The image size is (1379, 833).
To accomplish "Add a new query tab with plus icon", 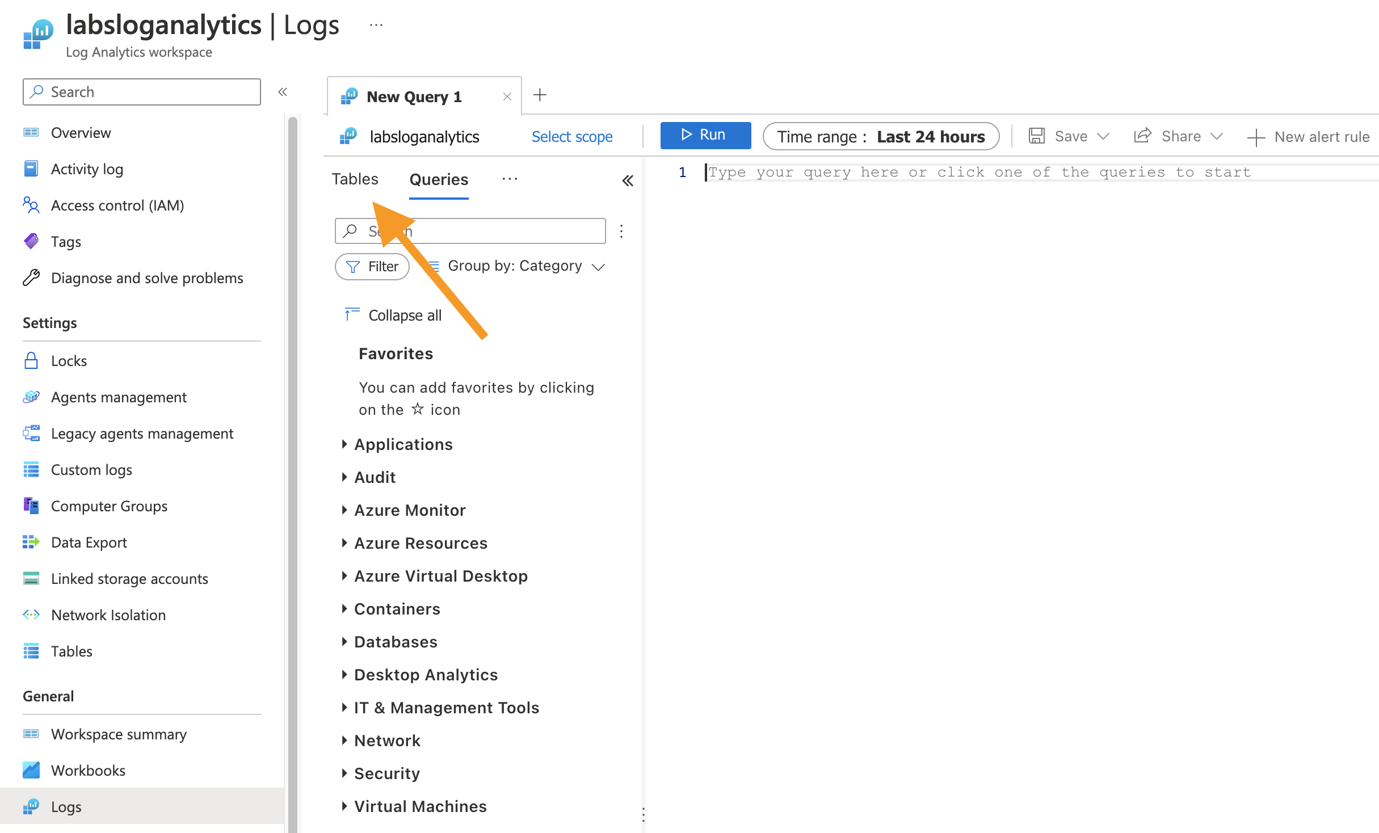I will coord(540,95).
